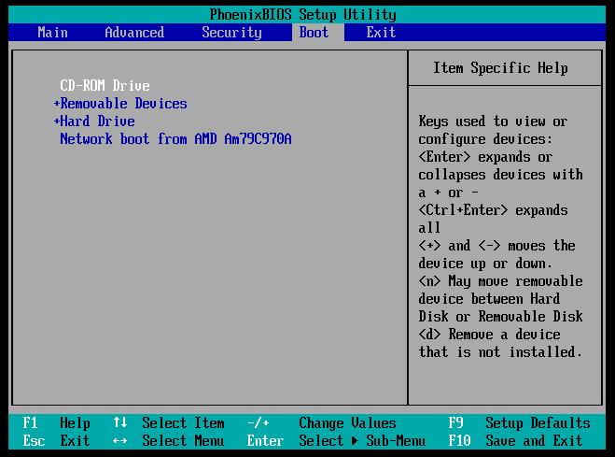Image resolution: width=615 pixels, height=457 pixels.
Task: Click the Select Item label
Action: (x=183, y=423)
